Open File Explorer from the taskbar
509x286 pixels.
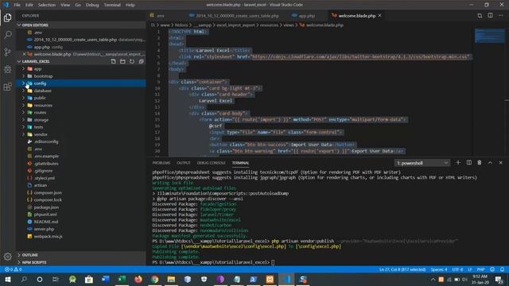(x=171, y=279)
